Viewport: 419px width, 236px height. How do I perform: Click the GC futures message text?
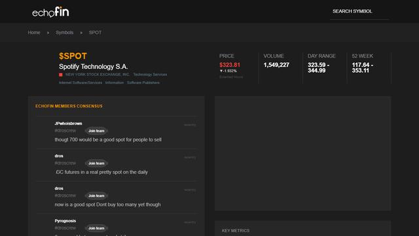pos(101,172)
